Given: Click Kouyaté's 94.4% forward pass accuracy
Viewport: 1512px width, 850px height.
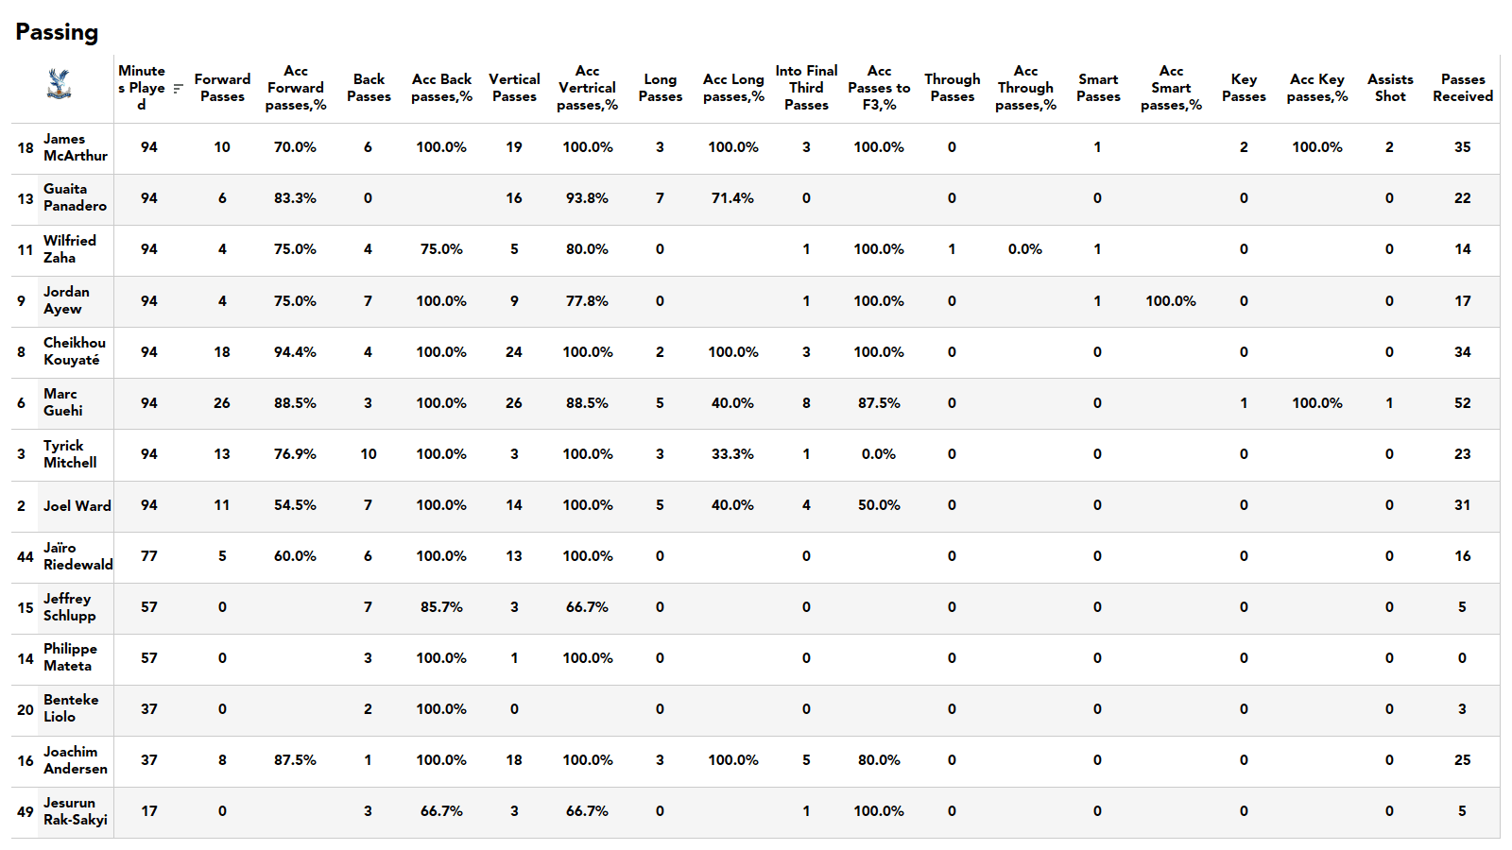Looking at the screenshot, I should [295, 351].
